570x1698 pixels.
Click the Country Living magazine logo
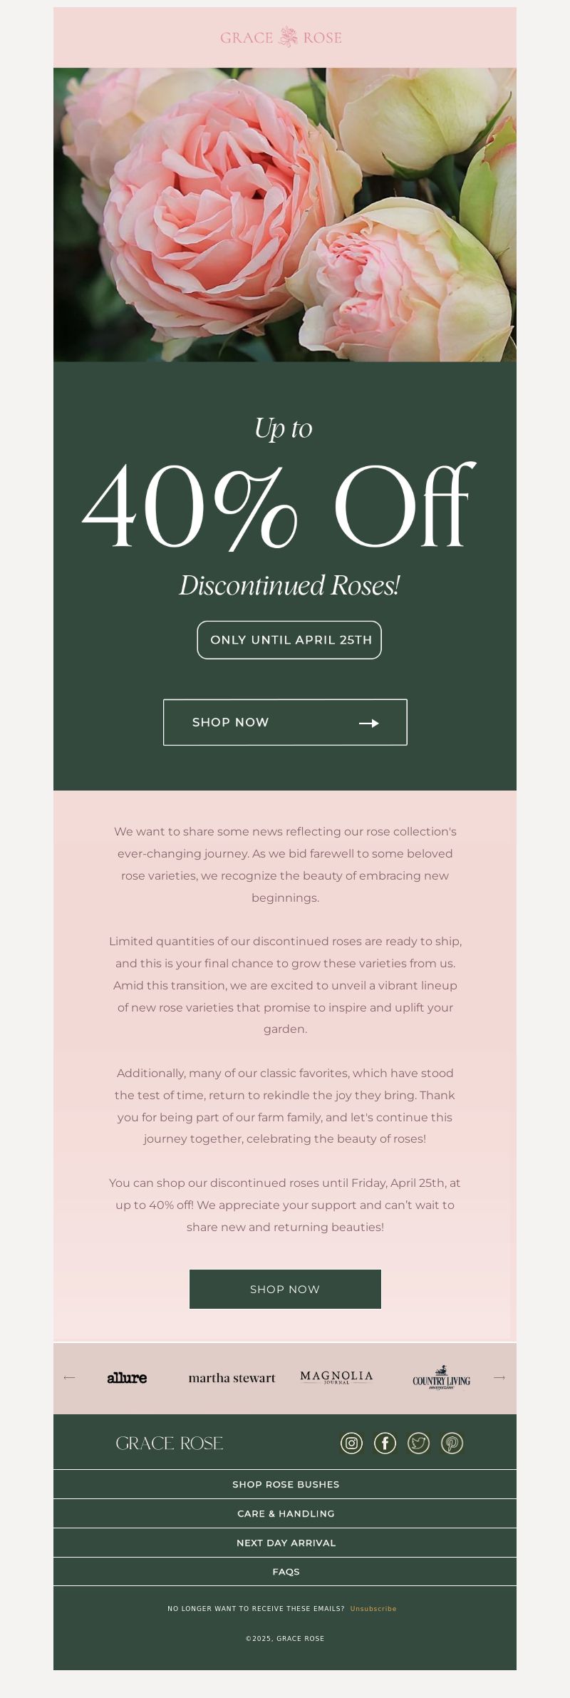(441, 1379)
